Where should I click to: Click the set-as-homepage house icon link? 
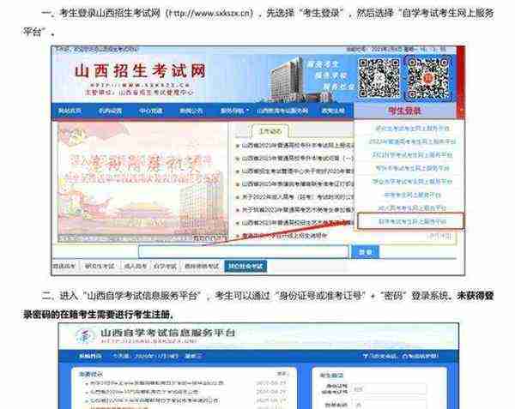pyautogui.click(x=421, y=356)
